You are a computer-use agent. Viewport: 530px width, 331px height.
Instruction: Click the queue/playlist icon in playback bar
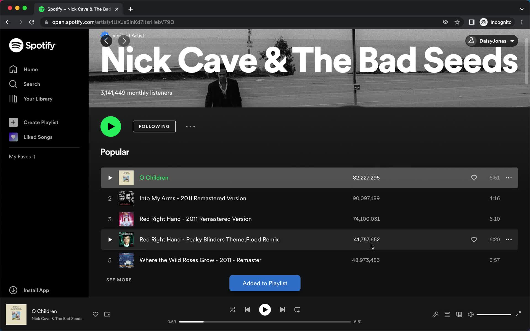click(x=447, y=314)
